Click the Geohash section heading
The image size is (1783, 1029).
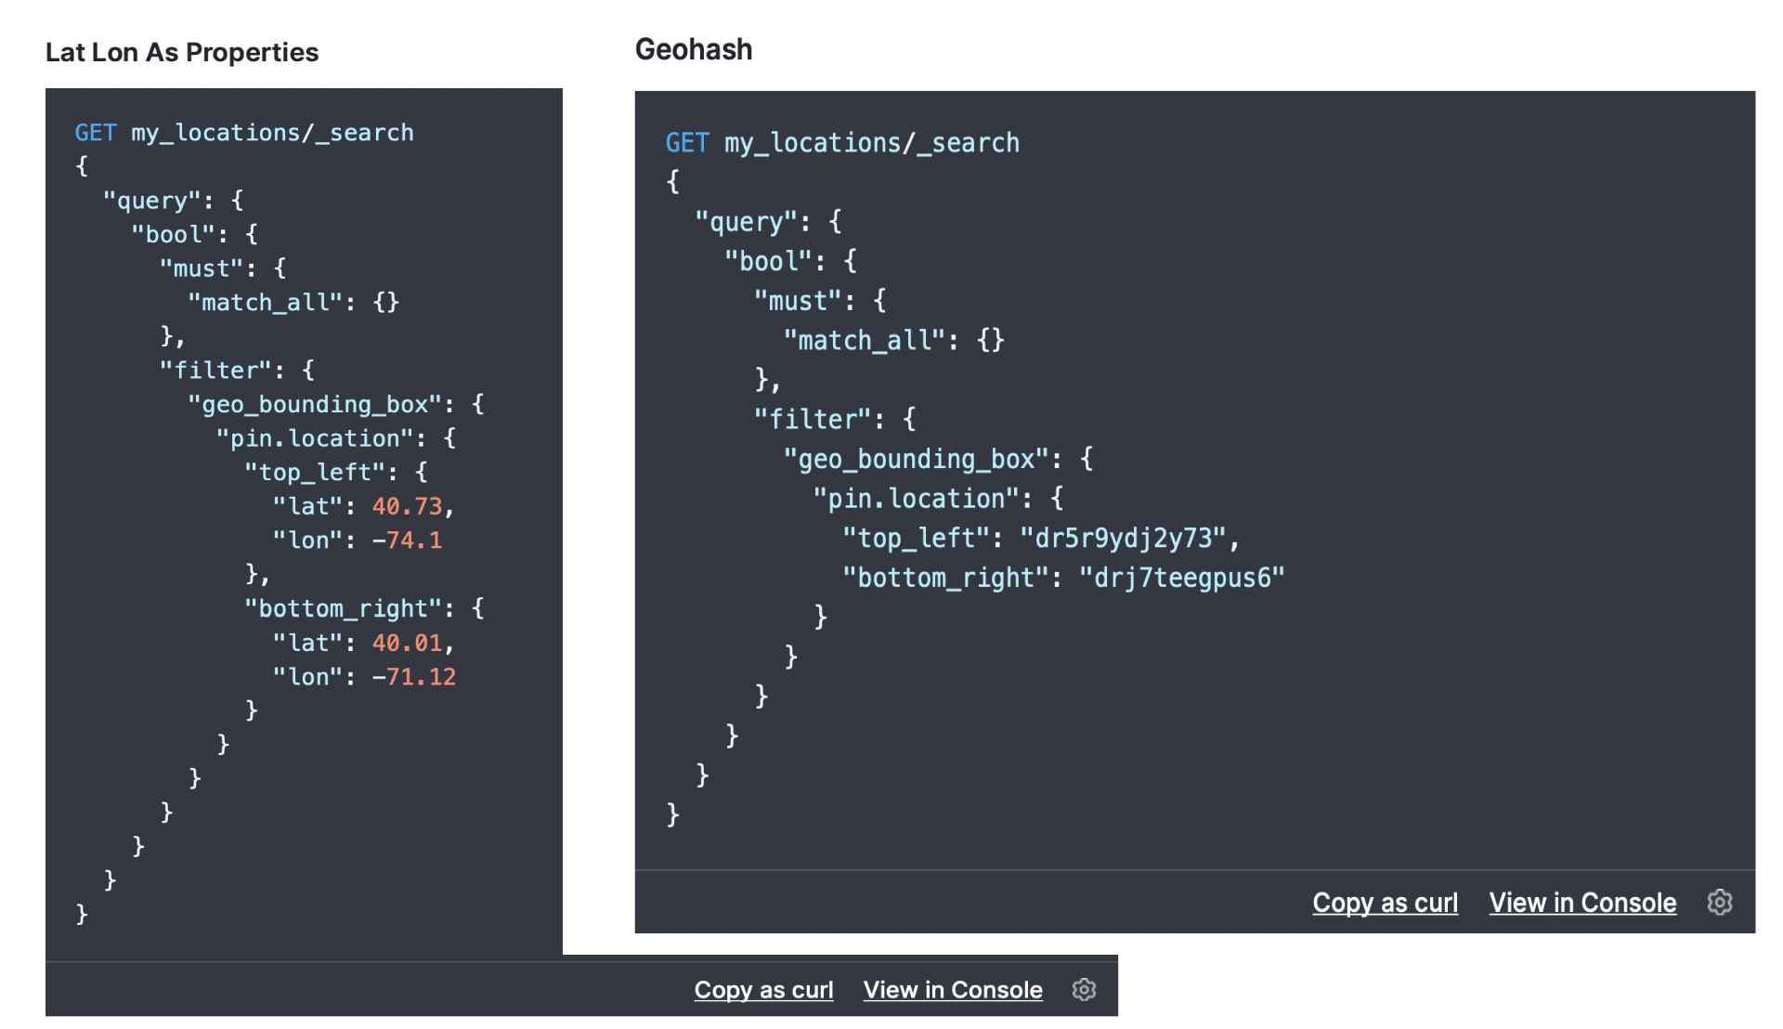694,49
